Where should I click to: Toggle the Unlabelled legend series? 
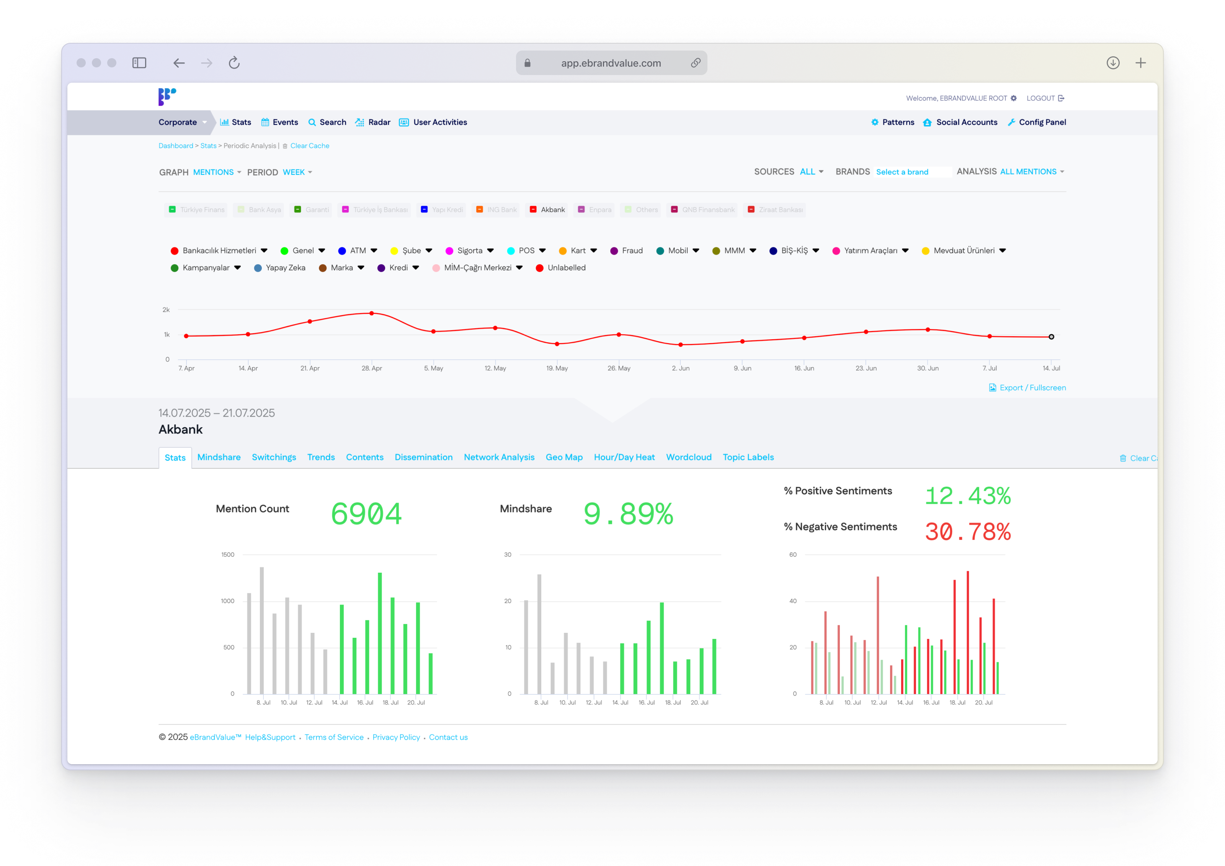561,267
